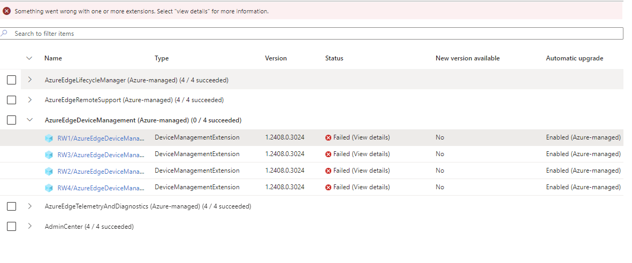Expand the AzureEdgeLifecycleManager group
The height and width of the screenshot is (263, 632).
(29, 79)
